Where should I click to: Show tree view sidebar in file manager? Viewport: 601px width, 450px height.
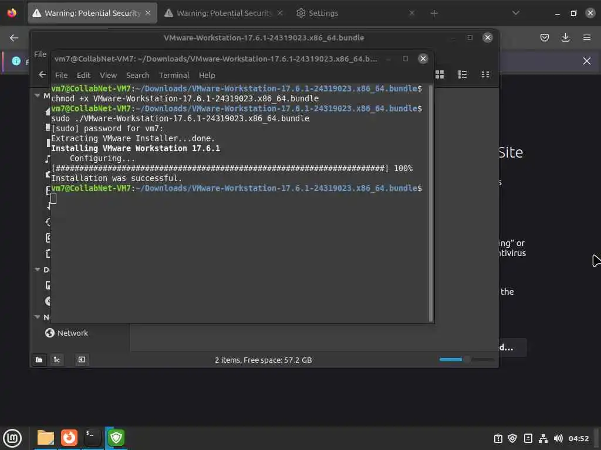[57, 360]
